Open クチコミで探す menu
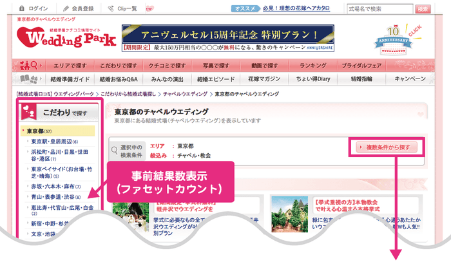451x262 pixels. (x=167, y=66)
